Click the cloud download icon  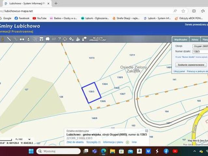[x=65, y=39]
